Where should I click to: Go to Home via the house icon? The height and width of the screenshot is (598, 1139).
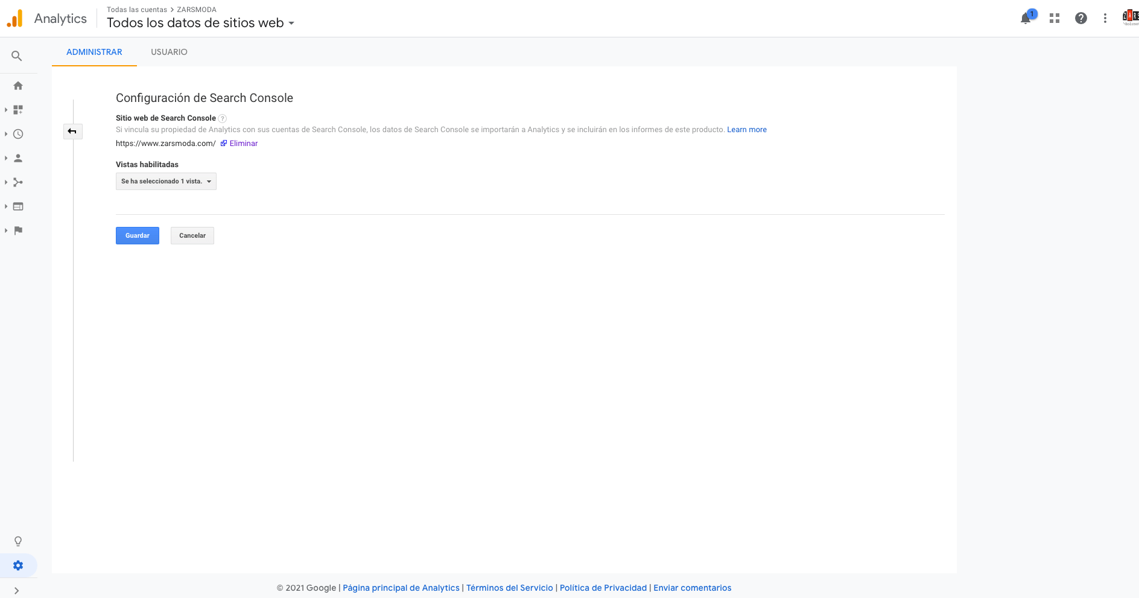[18, 86]
